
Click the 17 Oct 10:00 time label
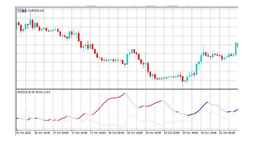click(x=79, y=133)
